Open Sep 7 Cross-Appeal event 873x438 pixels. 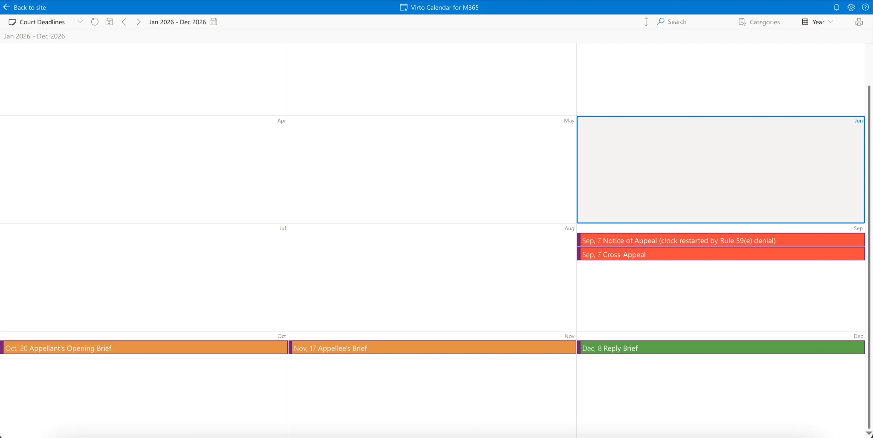[720, 254]
